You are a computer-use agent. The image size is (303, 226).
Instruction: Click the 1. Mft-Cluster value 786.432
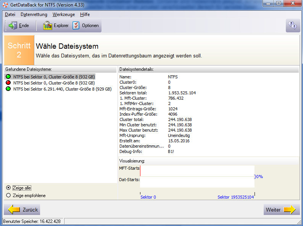coord(176,98)
